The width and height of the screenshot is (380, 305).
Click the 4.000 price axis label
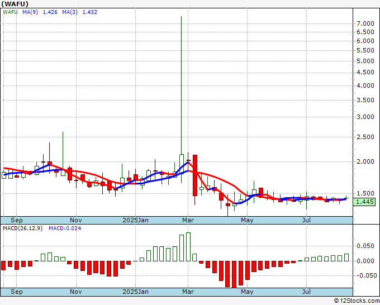(x=365, y=86)
